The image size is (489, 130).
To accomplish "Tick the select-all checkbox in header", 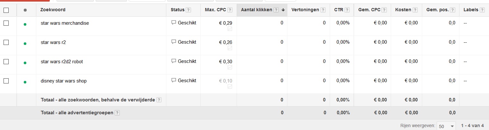I will pyautogui.click(x=6, y=10).
